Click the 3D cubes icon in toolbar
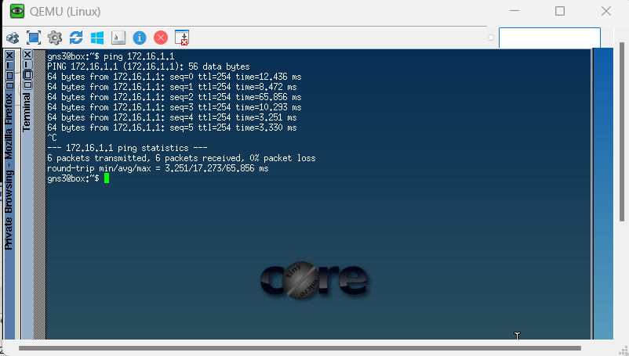This screenshot has height=356, width=629. click(x=13, y=38)
